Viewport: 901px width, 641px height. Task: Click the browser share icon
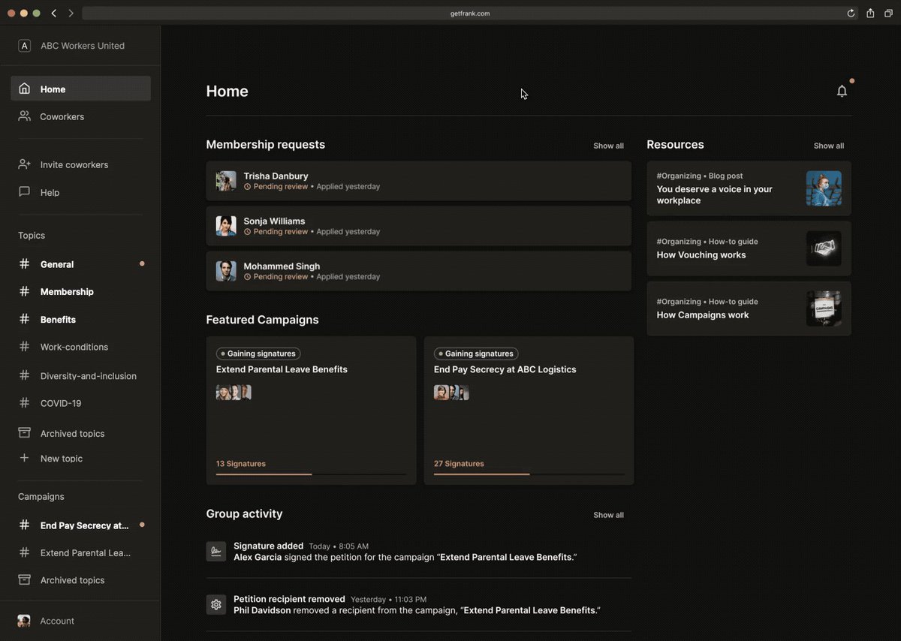point(870,14)
